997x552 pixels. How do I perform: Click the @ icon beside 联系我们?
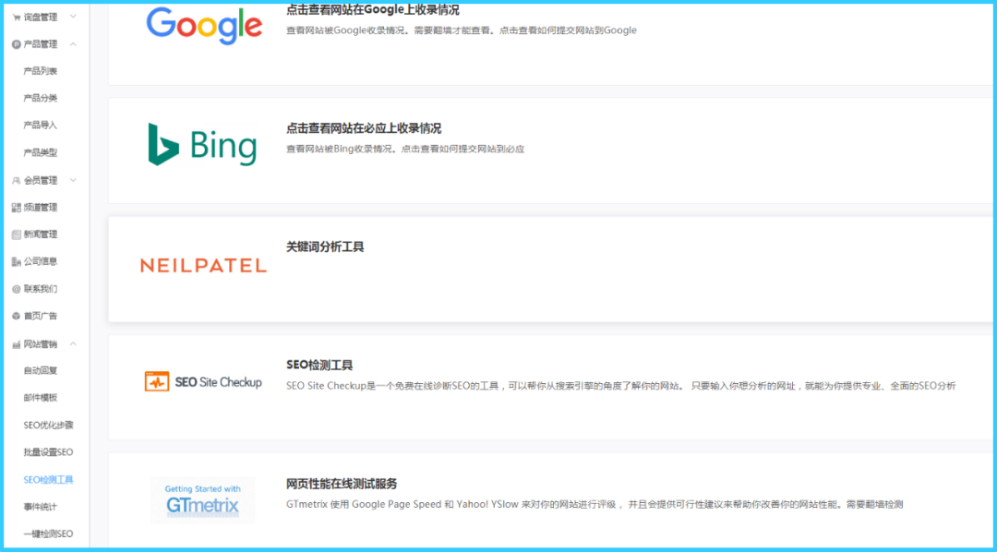(17, 289)
